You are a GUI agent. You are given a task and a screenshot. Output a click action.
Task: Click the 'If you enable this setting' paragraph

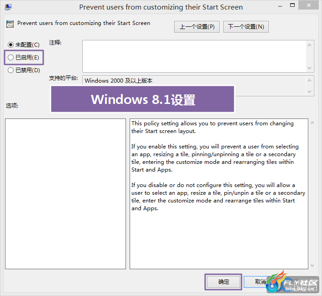[215, 158]
